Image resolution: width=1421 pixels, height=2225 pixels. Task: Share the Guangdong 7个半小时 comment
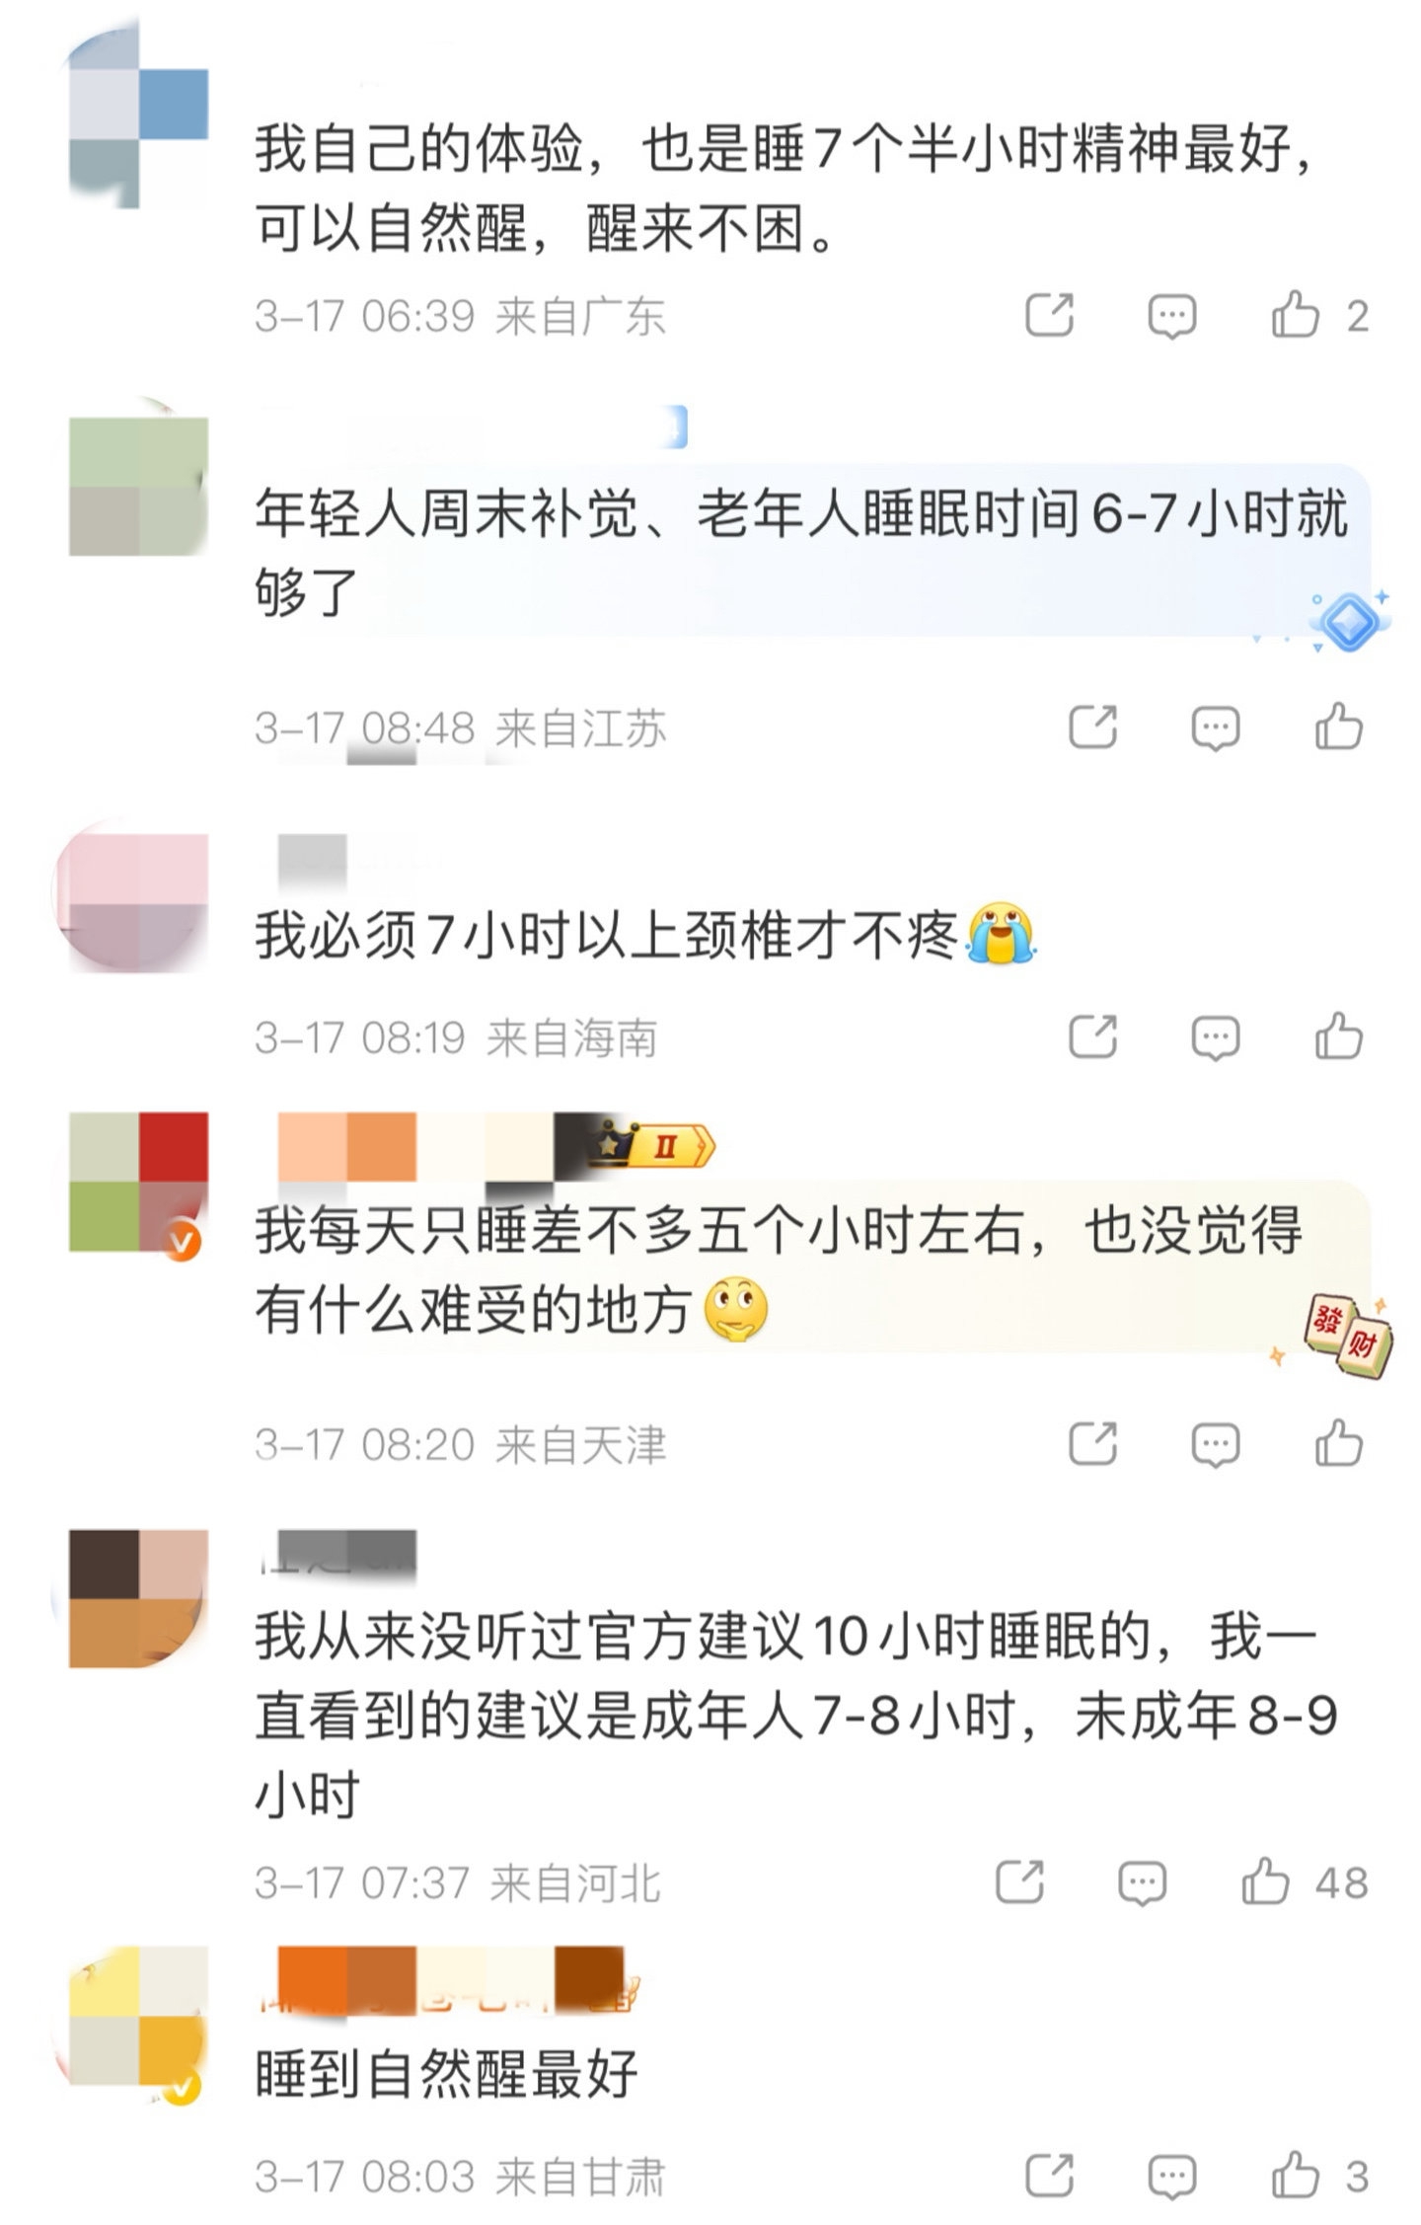click(1049, 316)
